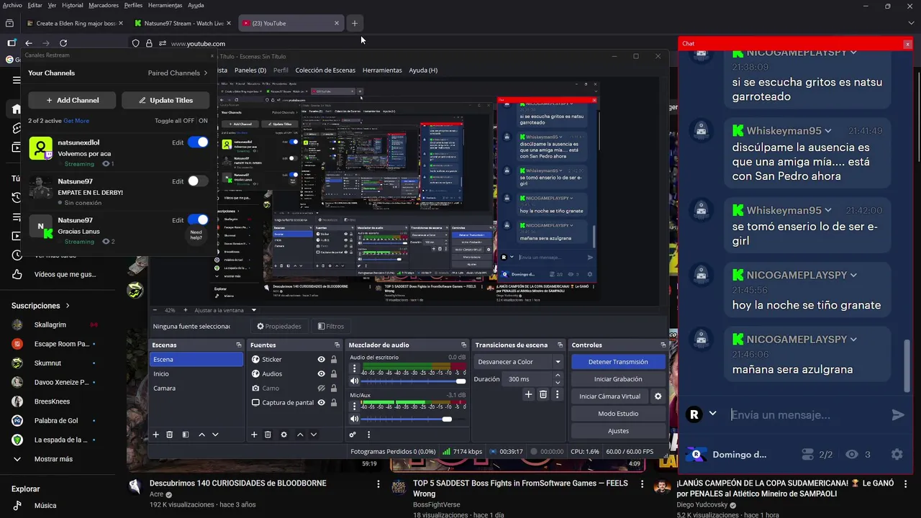Add a new source in Fuentes panel
The height and width of the screenshot is (518, 921).
pos(254,435)
